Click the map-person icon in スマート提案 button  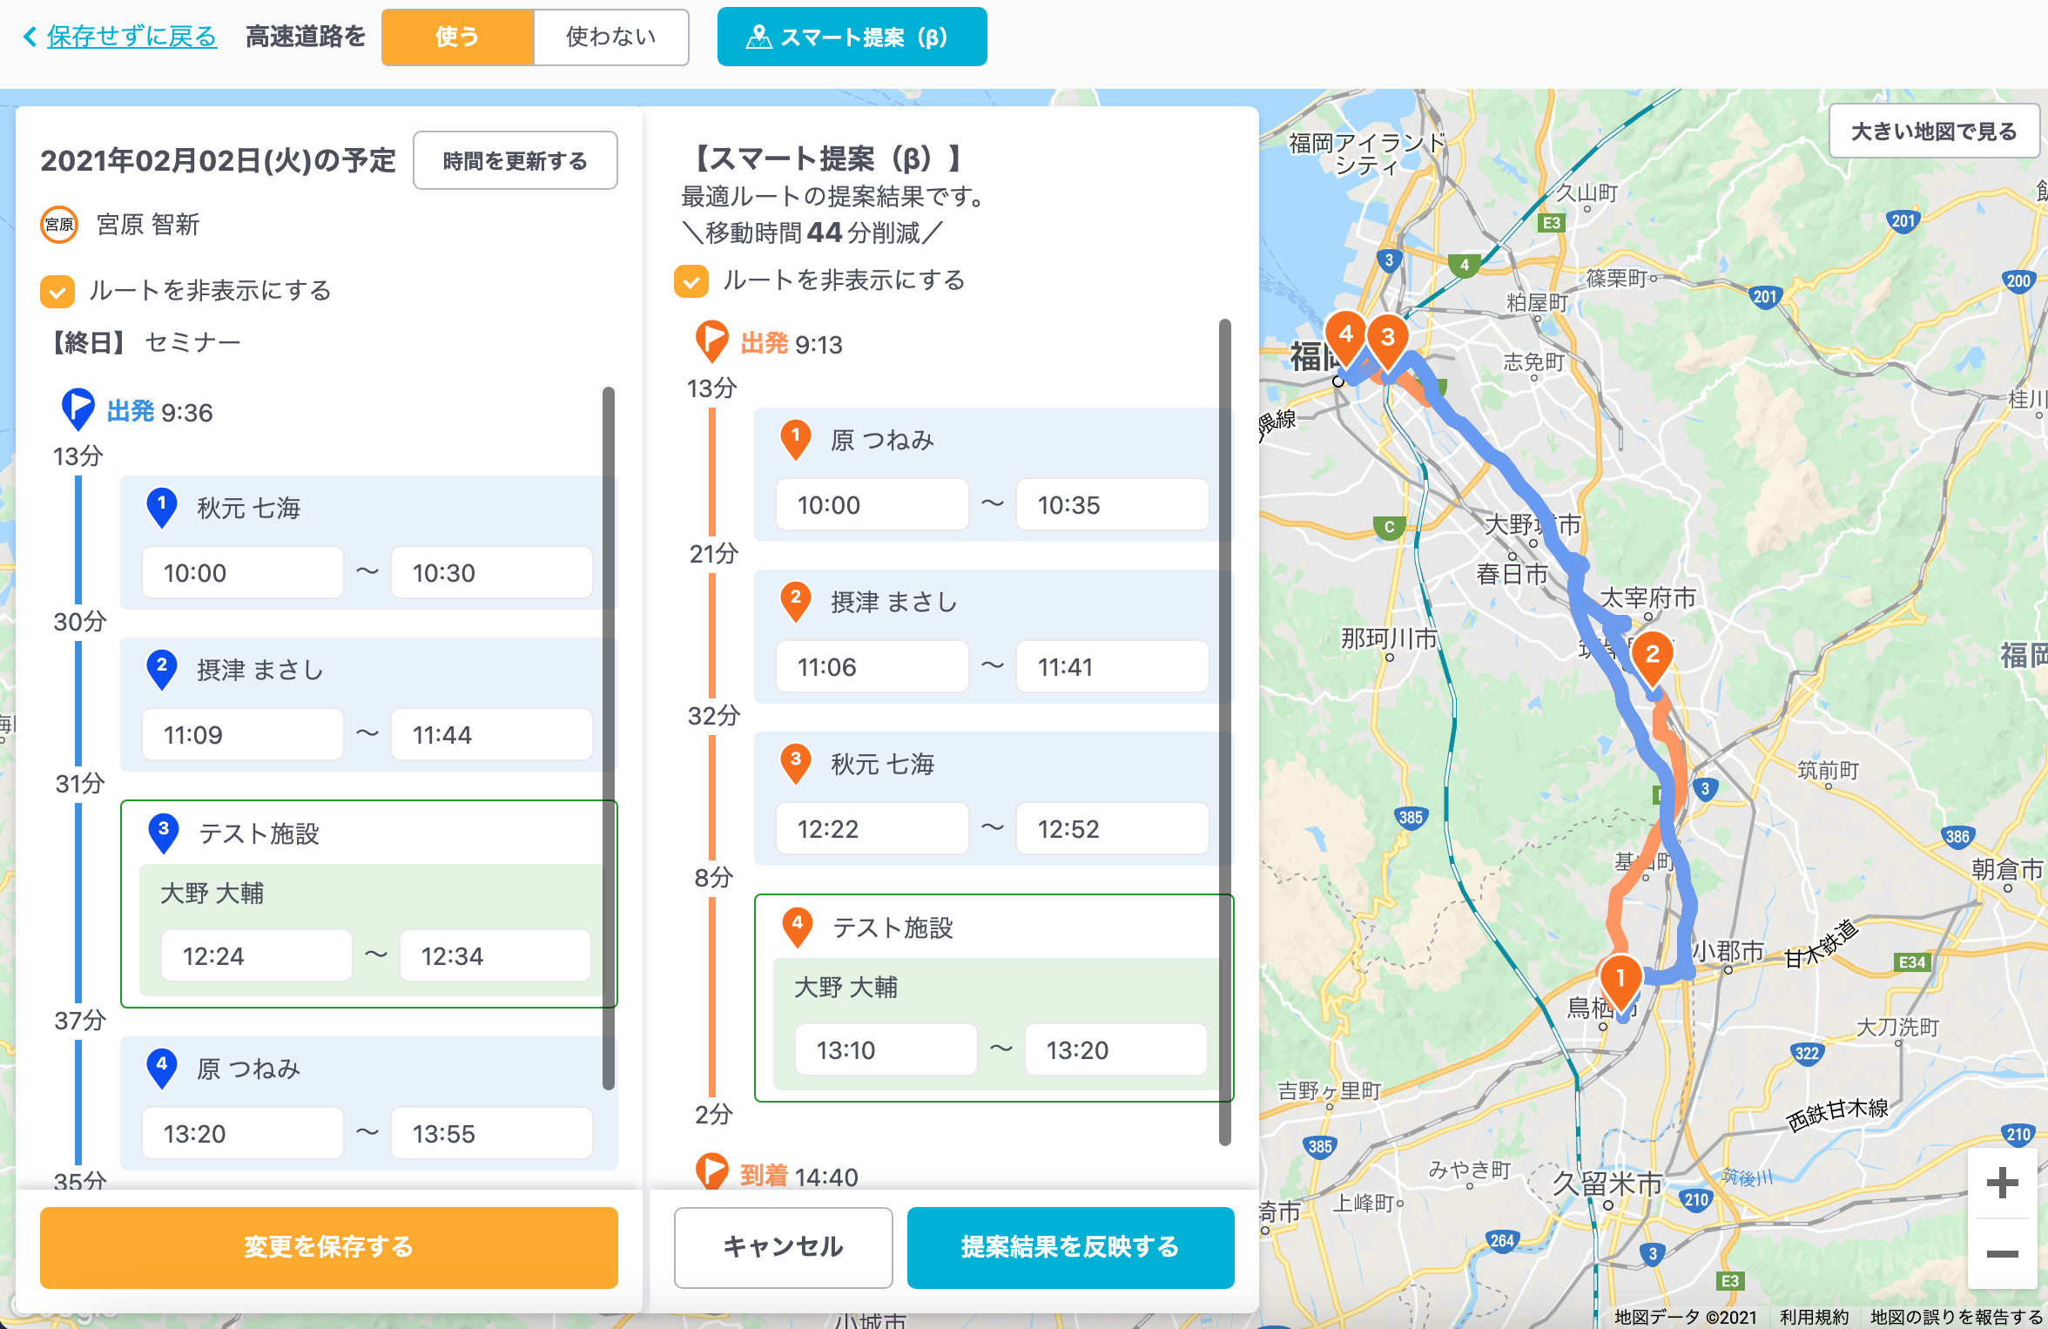point(758,37)
